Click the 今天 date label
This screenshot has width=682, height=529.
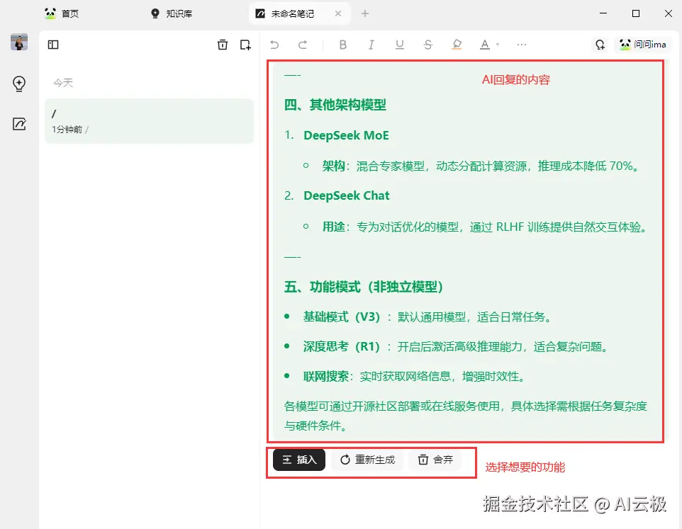(x=63, y=83)
